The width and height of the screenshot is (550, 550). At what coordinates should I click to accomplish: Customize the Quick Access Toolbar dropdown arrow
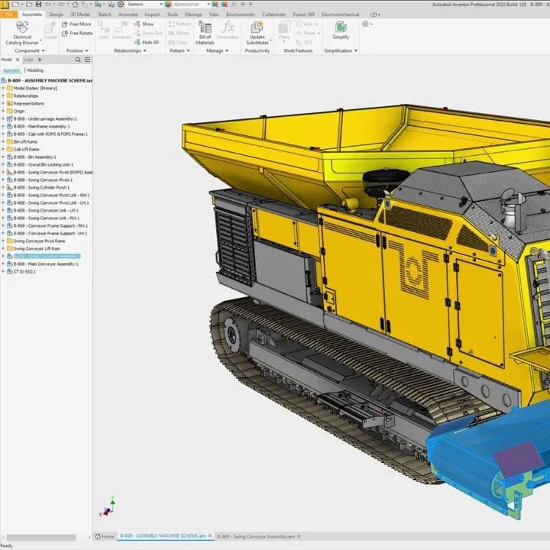[x=251, y=4]
